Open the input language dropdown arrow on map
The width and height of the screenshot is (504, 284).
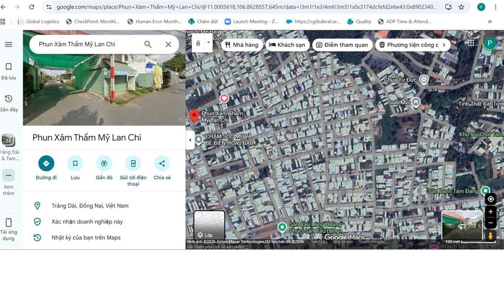tap(209, 43)
